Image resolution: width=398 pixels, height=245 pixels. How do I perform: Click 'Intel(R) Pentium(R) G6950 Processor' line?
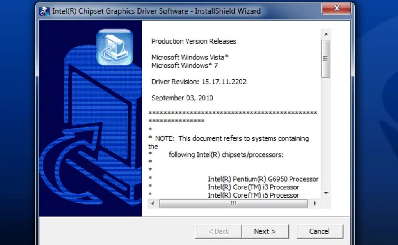263,179
